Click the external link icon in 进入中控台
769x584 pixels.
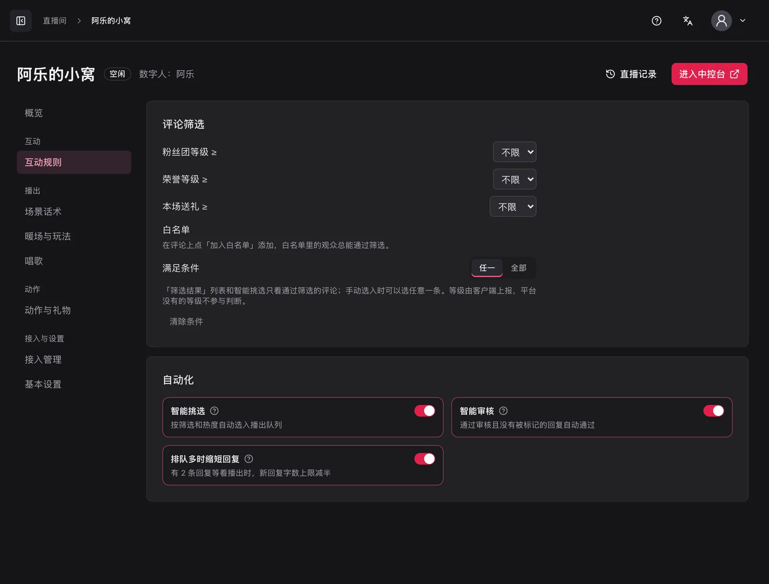pyautogui.click(x=734, y=74)
